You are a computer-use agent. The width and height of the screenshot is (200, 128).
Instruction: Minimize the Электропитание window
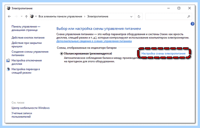[168, 8]
